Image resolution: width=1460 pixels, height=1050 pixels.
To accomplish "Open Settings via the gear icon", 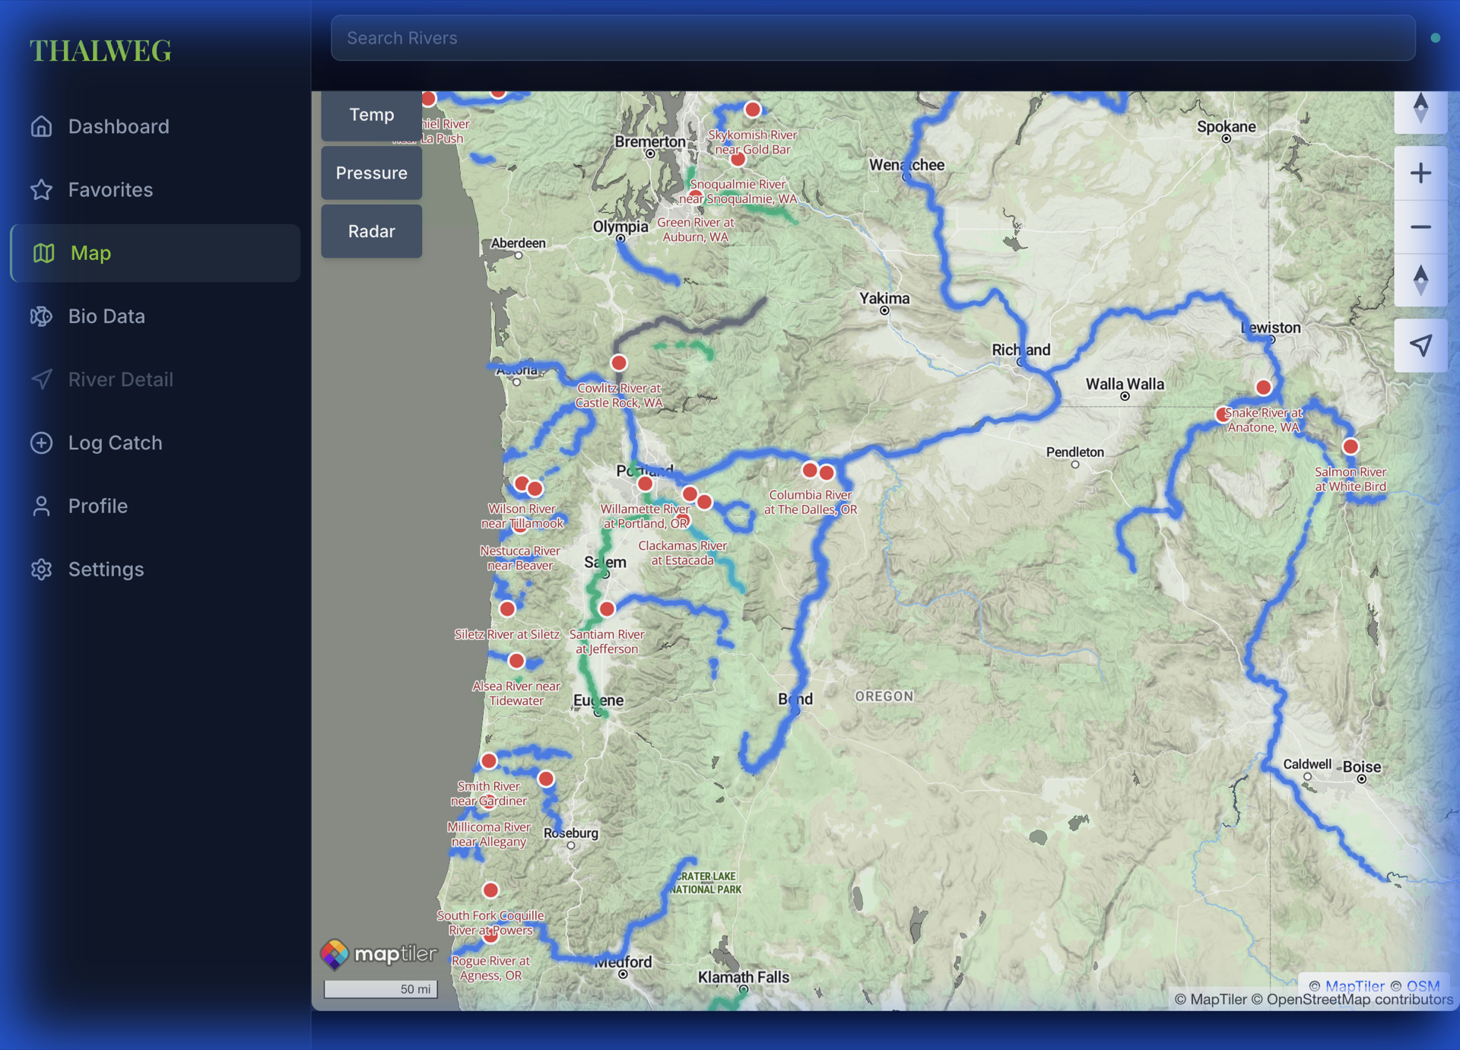I will click(x=42, y=569).
